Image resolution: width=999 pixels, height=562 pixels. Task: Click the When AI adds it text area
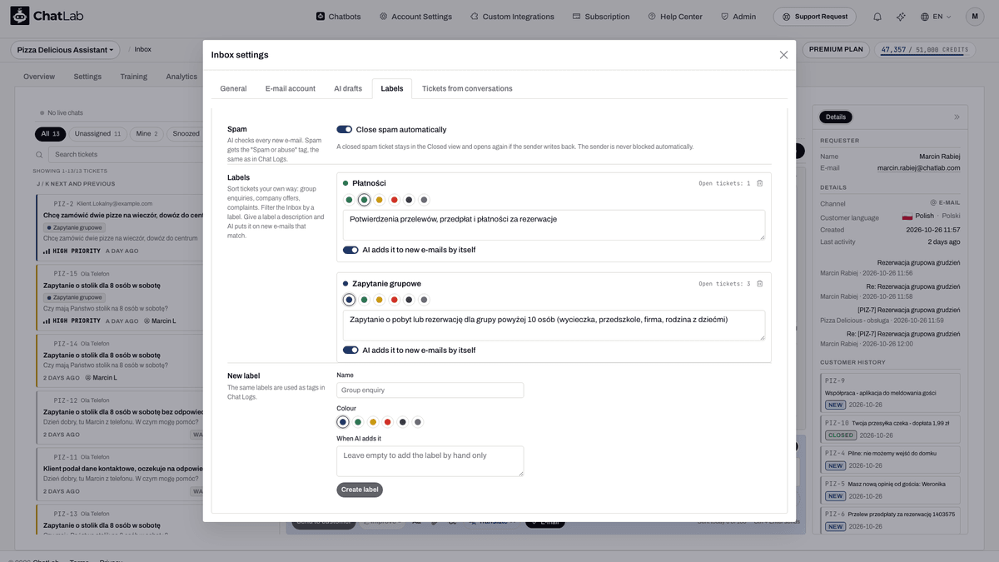pos(430,461)
